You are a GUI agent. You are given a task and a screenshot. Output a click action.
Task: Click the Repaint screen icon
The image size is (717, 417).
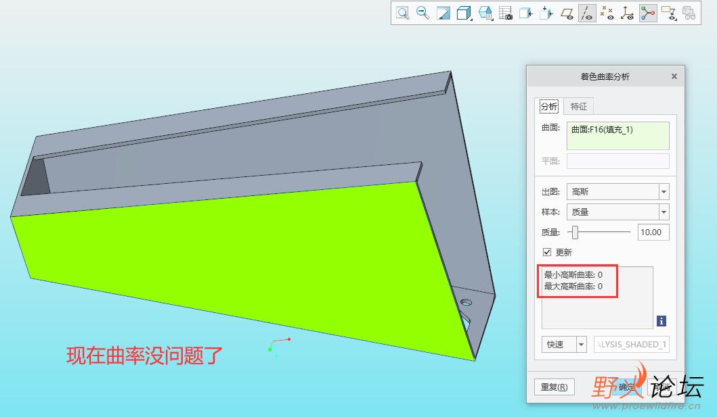click(x=443, y=13)
